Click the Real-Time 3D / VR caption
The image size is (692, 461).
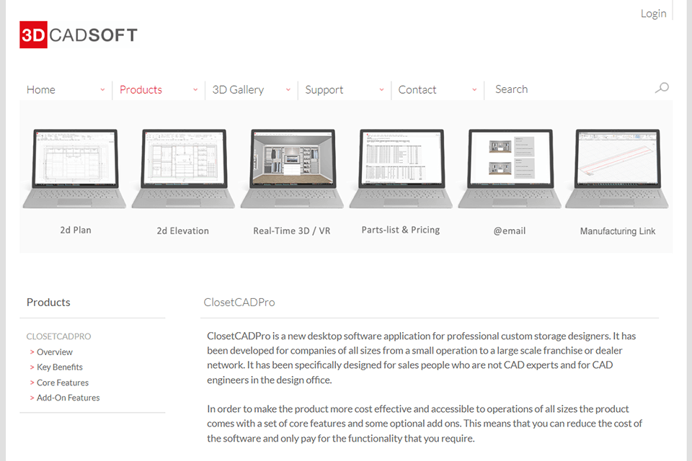(292, 230)
